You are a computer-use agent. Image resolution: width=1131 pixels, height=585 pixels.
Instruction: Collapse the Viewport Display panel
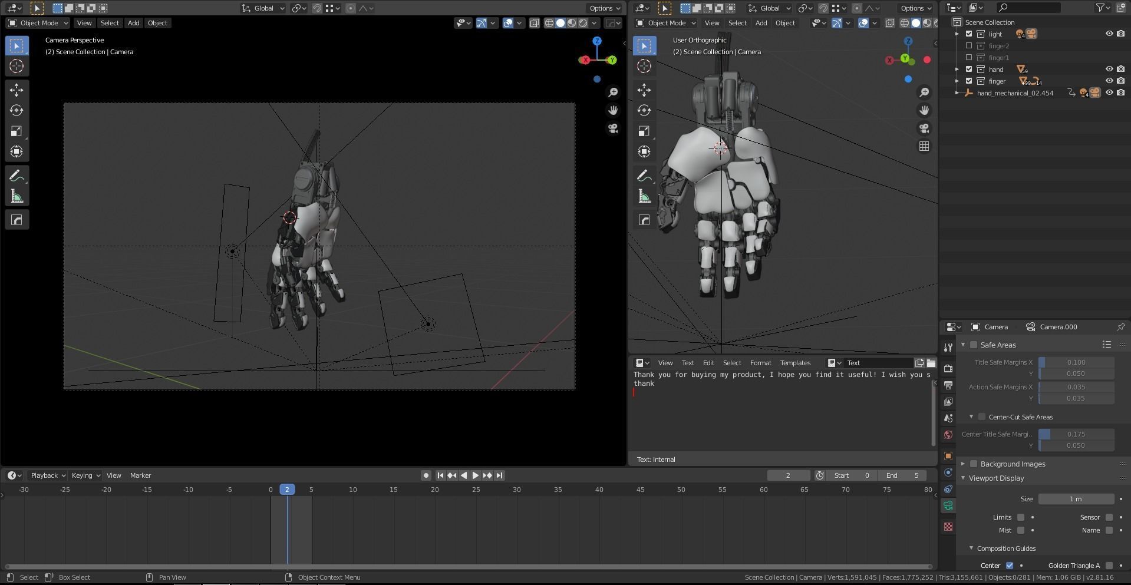tap(963, 478)
